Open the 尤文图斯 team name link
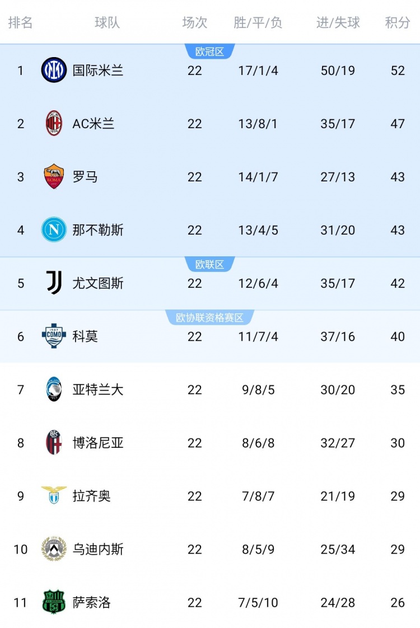The image size is (420, 628). click(98, 283)
